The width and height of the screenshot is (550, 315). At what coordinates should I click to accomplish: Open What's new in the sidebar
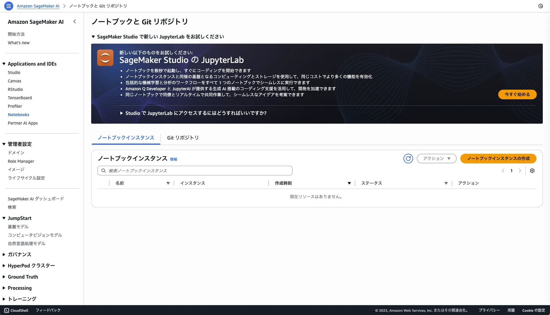[19, 43]
